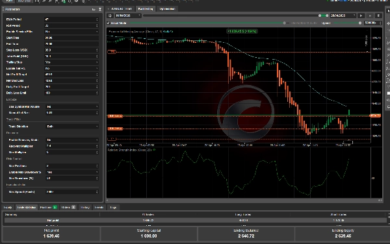Open backtesting settings gear icon
Viewport: 390px width, 244px height.
tap(110, 16)
